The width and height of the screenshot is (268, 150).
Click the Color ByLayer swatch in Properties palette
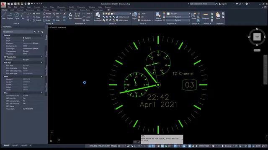(24, 38)
